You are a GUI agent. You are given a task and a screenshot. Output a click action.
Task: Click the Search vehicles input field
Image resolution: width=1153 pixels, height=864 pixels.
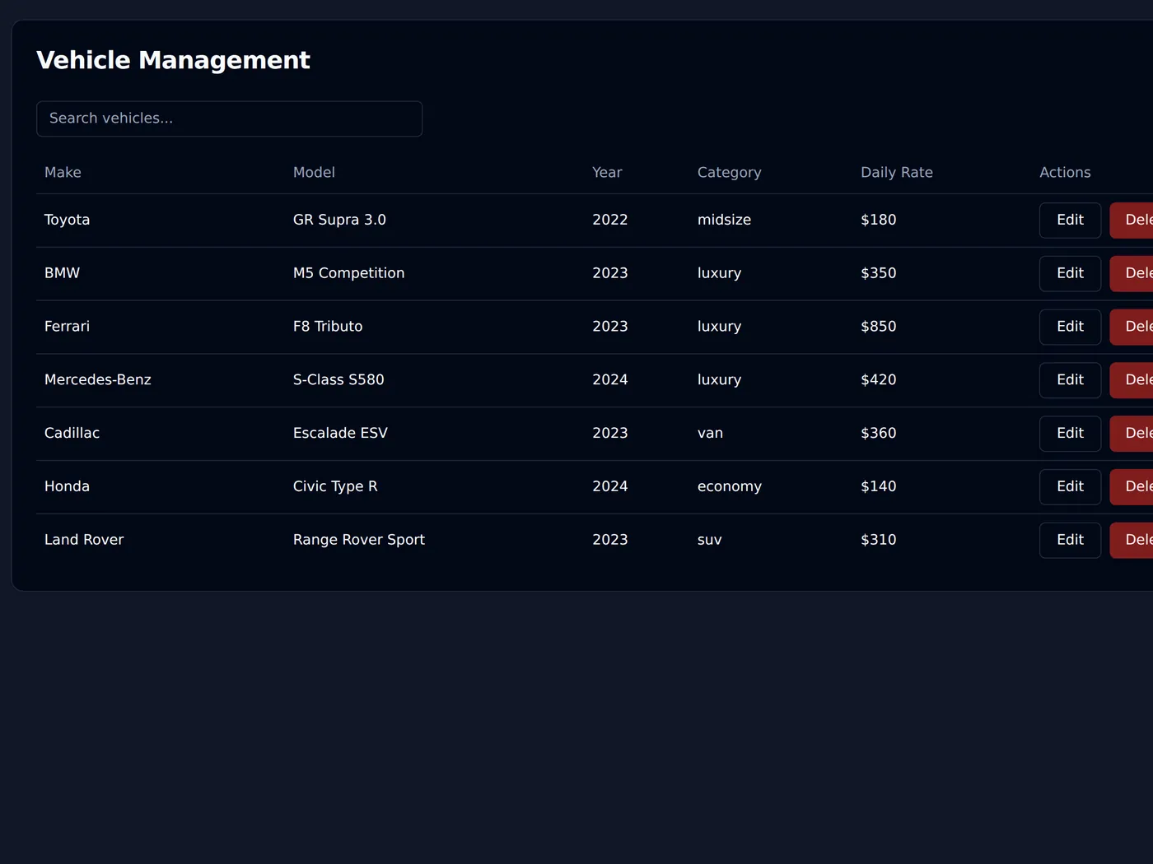pyautogui.click(x=229, y=118)
